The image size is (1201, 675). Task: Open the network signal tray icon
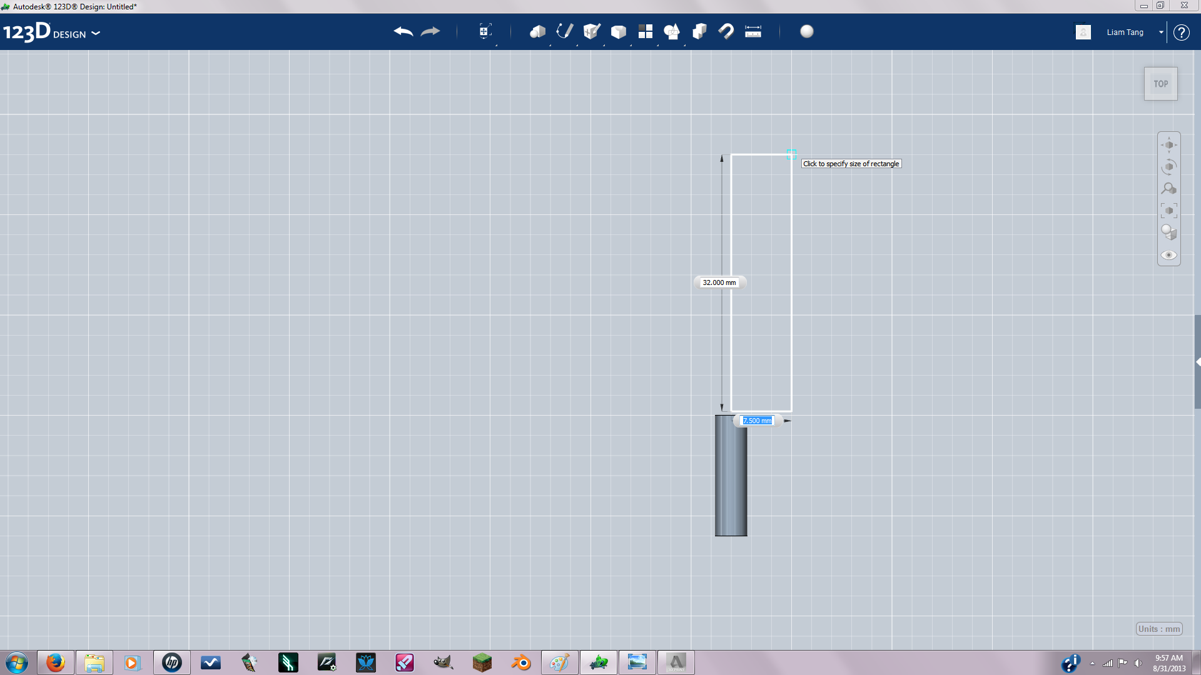click(x=1108, y=663)
